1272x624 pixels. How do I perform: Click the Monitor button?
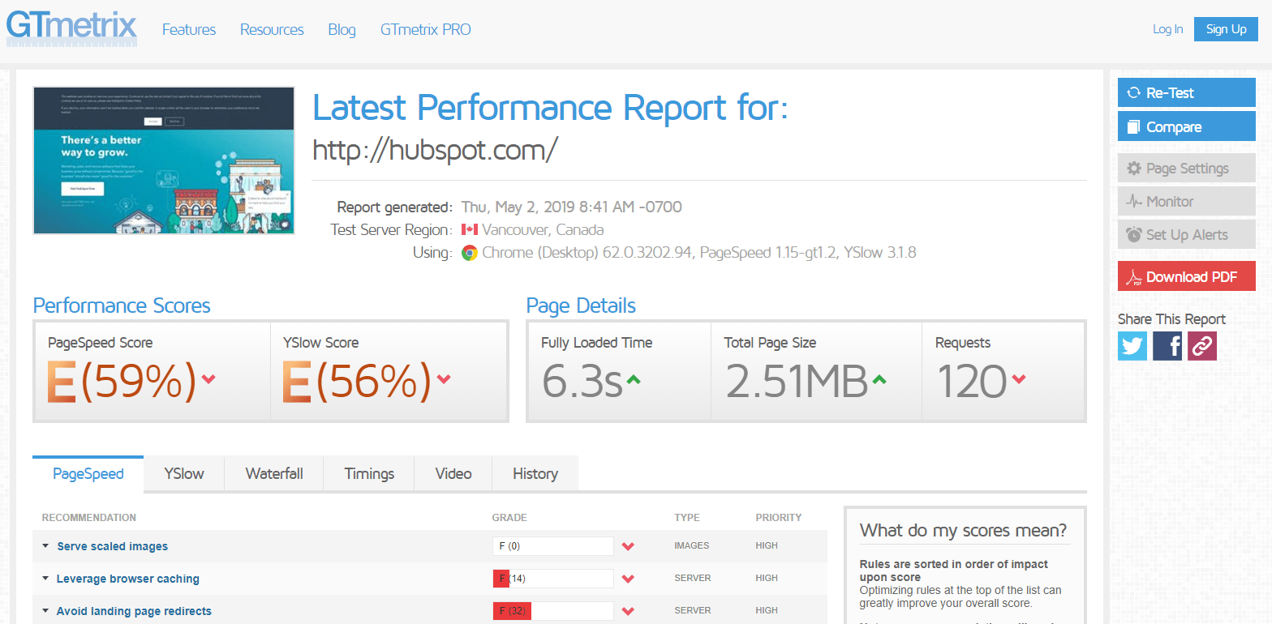point(1186,201)
